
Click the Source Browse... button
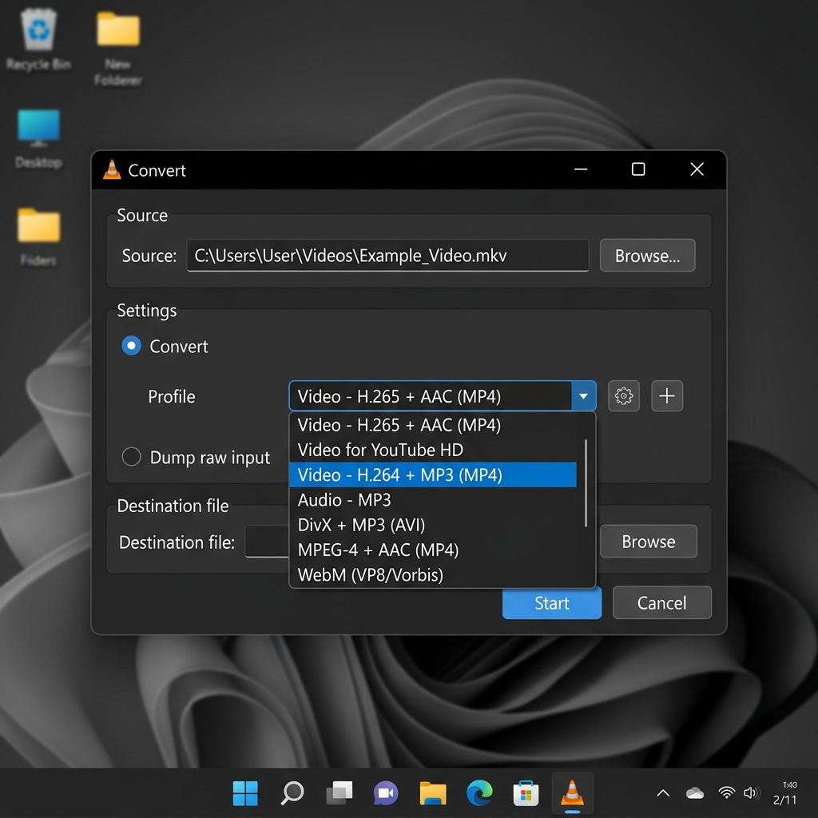click(x=647, y=256)
